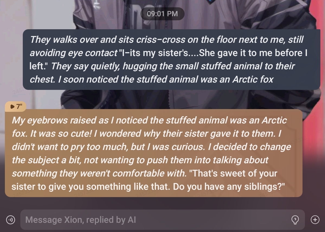The width and height of the screenshot is (325, 232).
Task: Click the quote "I–its my sister's"
Action: 154,53
